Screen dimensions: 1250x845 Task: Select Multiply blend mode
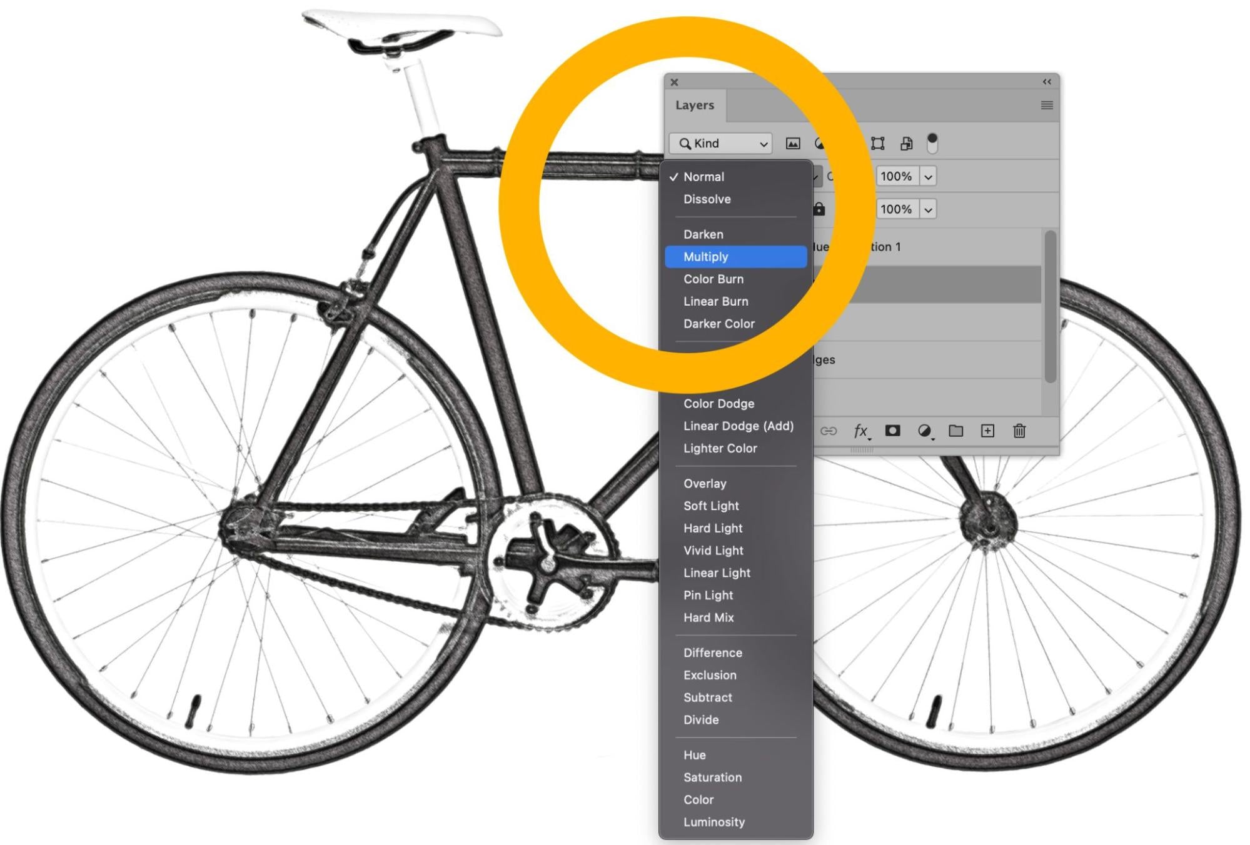pyautogui.click(x=705, y=256)
